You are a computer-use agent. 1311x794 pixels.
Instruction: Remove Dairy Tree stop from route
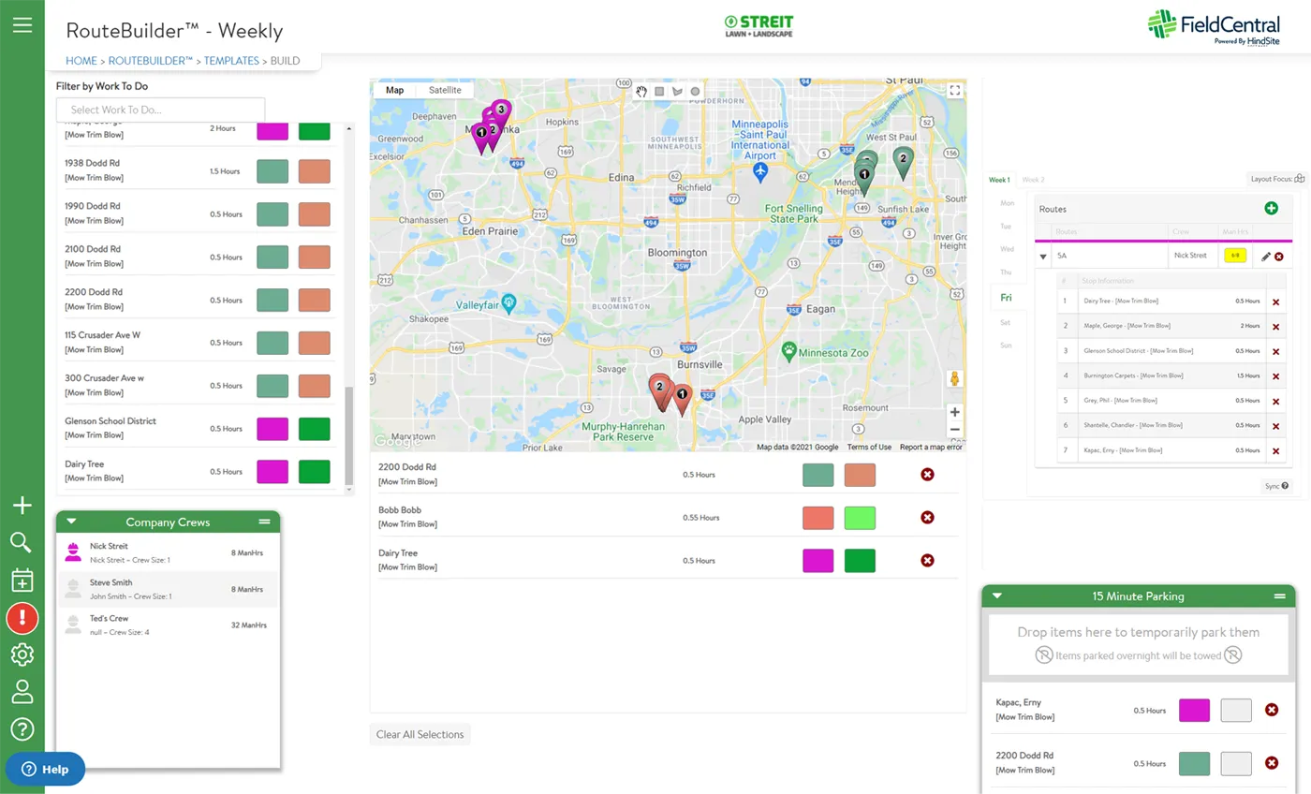[1275, 301]
